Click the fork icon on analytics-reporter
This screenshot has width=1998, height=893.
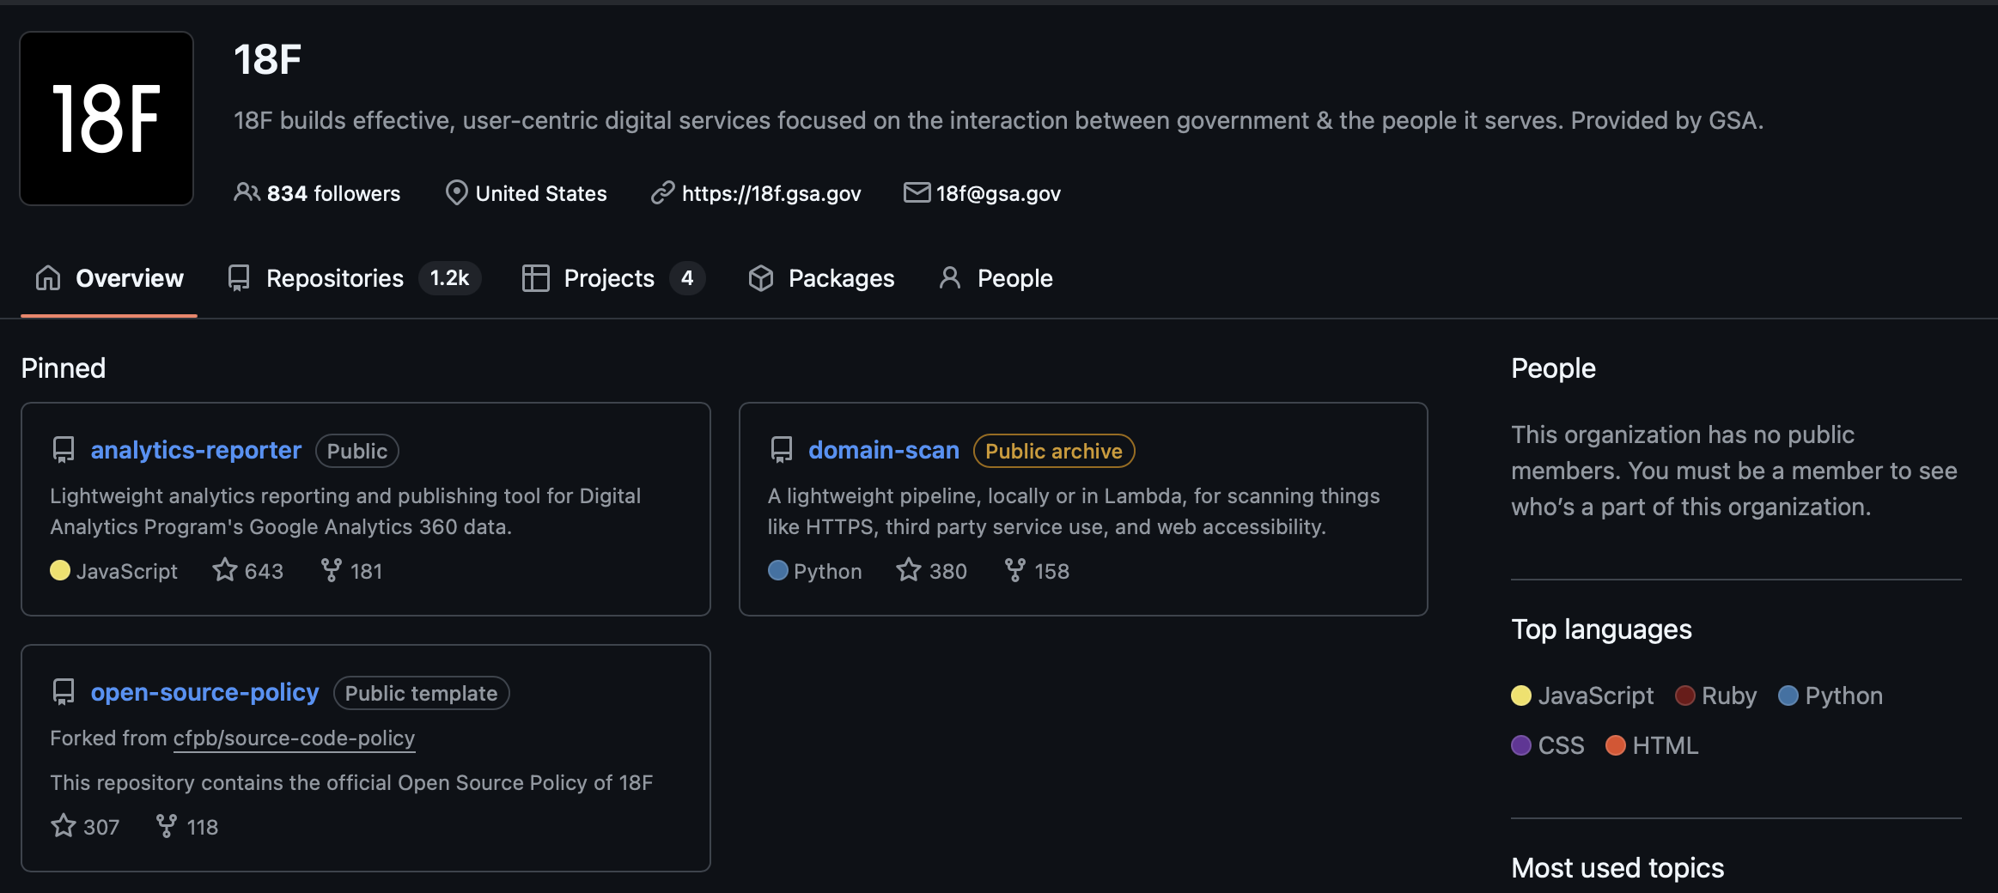click(331, 570)
